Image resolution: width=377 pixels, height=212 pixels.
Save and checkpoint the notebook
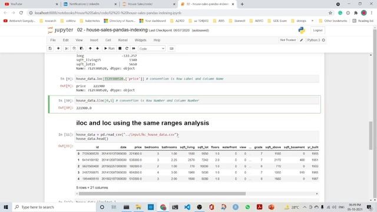50,48
